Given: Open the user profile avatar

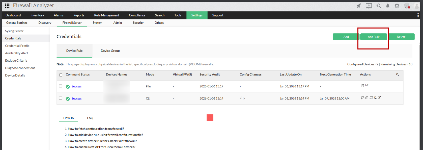Looking at the screenshot, I should [417, 6].
